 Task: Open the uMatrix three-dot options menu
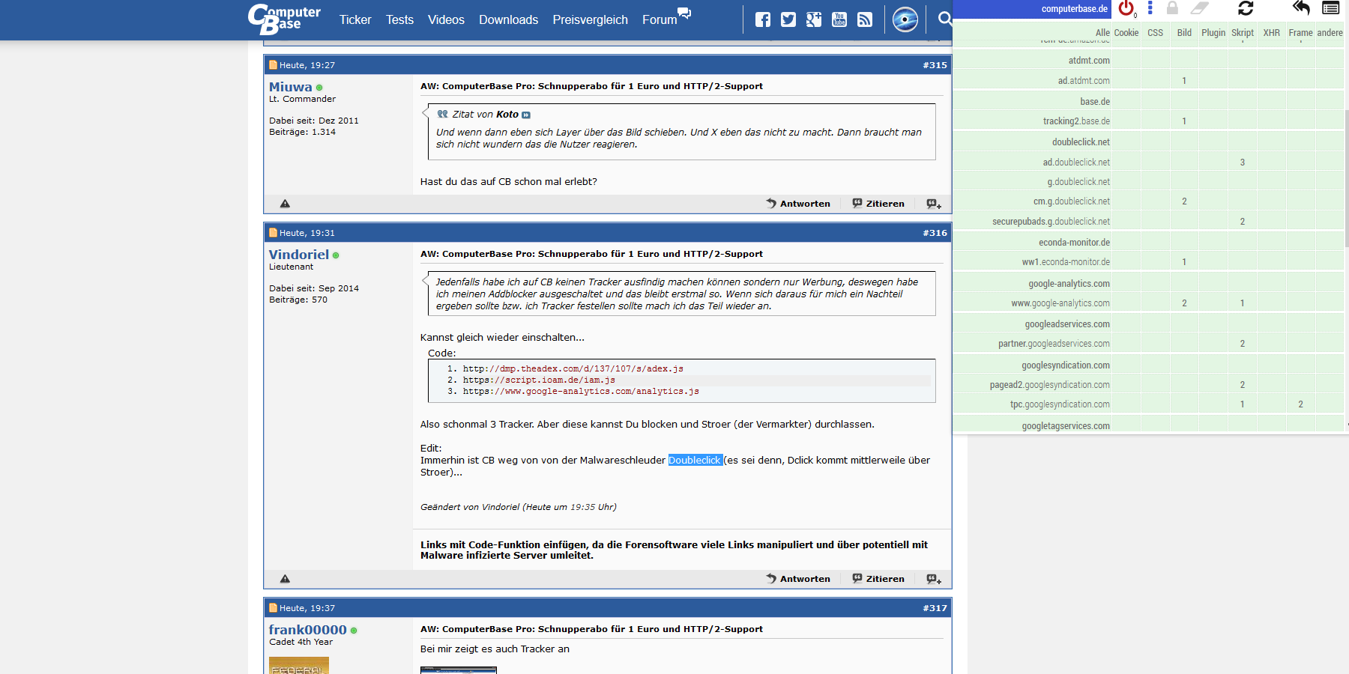point(1150,8)
